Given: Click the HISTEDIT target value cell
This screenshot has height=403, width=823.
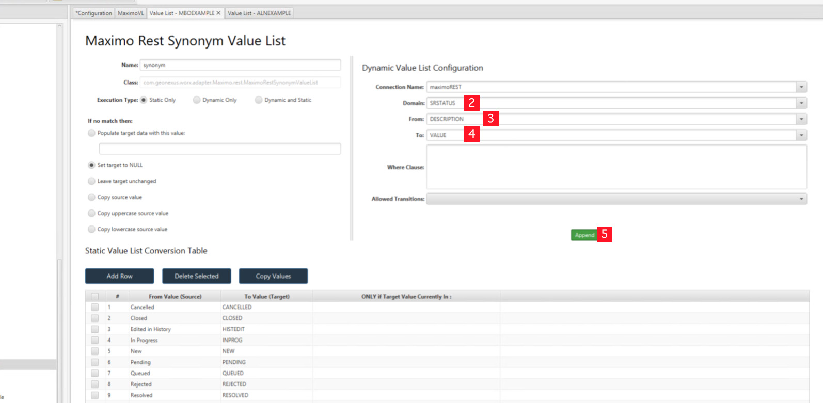Looking at the screenshot, I should (x=267, y=329).
